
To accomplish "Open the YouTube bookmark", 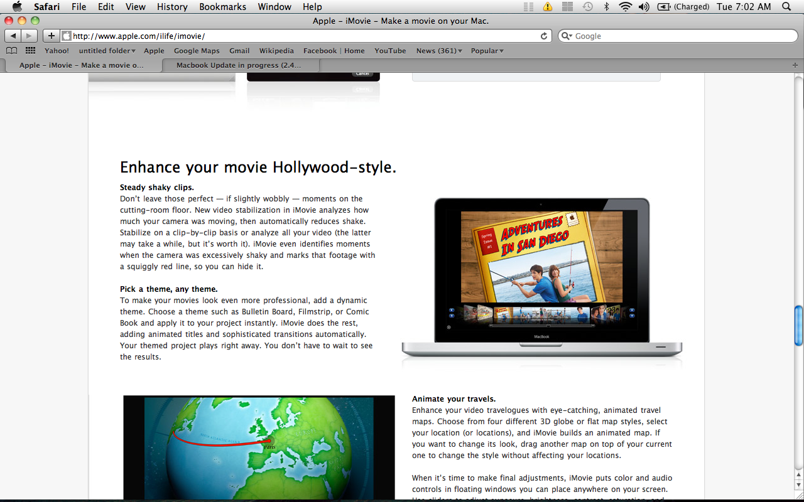I will [x=390, y=51].
